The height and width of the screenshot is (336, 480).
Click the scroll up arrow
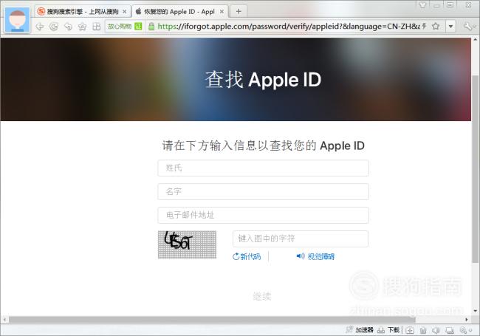(475, 39)
